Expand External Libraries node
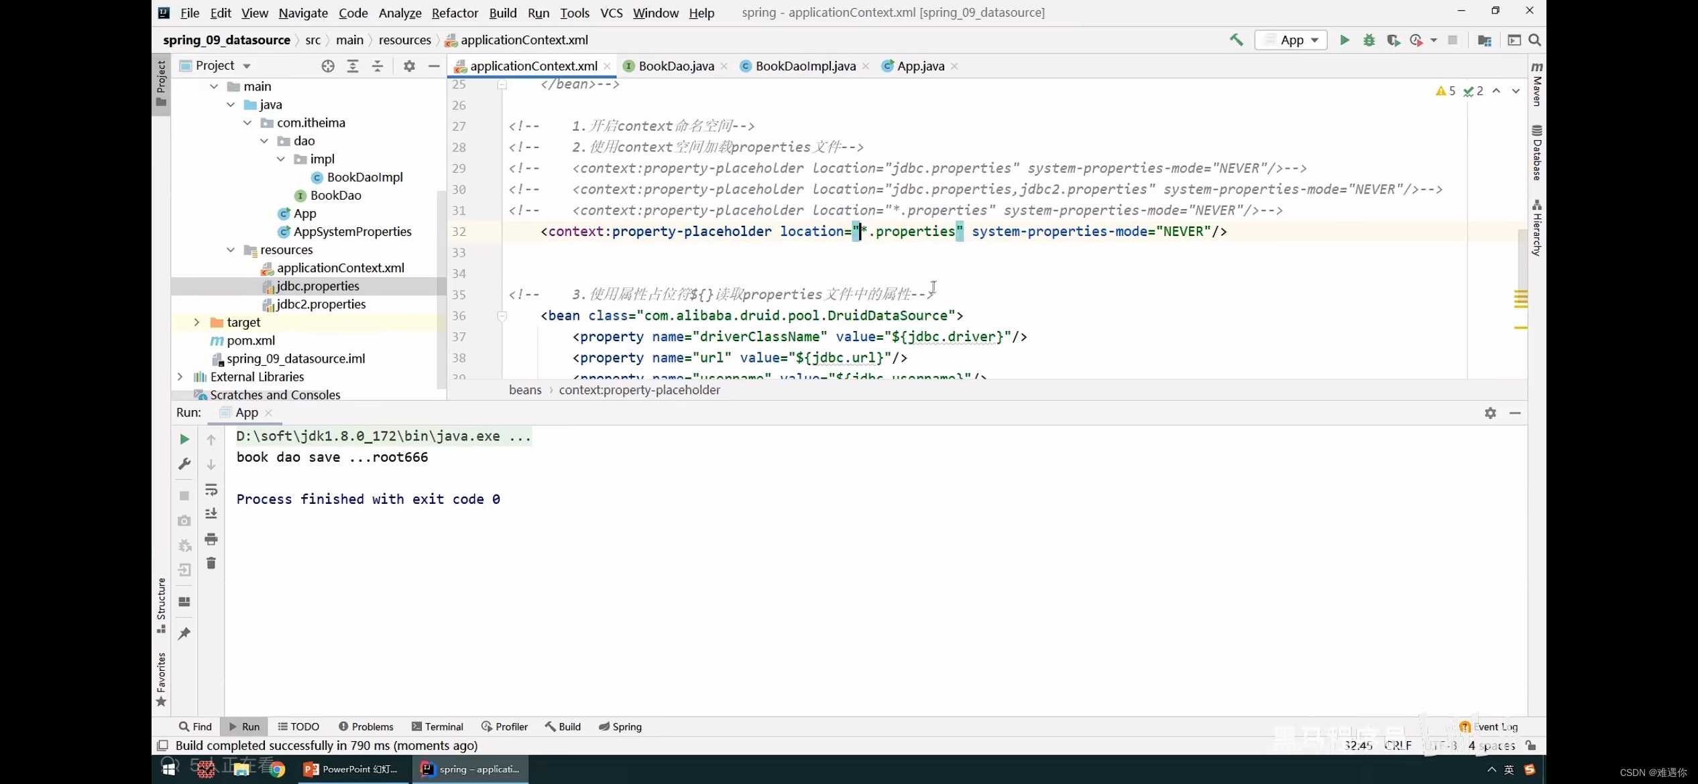Viewport: 1698px width, 784px height. (x=180, y=377)
